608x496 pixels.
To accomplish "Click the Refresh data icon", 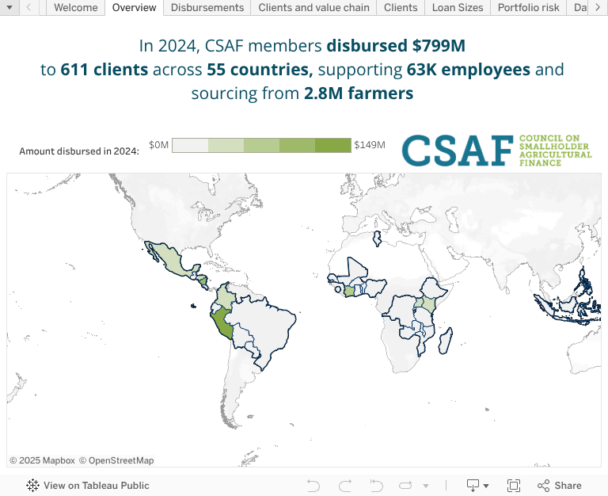I will (x=405, y=486).
